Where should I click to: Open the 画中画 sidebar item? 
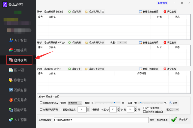17,70
